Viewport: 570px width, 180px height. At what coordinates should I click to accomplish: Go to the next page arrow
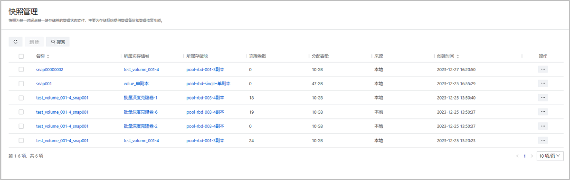pos(532,156)
